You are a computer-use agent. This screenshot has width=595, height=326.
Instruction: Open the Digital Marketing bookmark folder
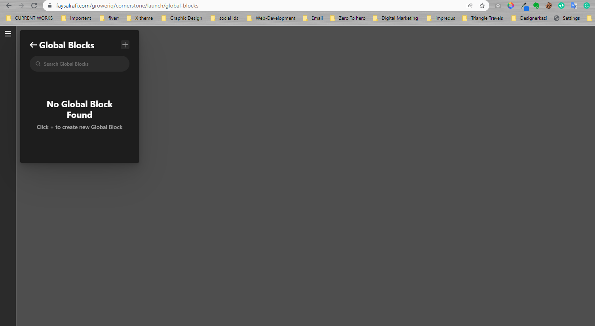pos(395,18)
